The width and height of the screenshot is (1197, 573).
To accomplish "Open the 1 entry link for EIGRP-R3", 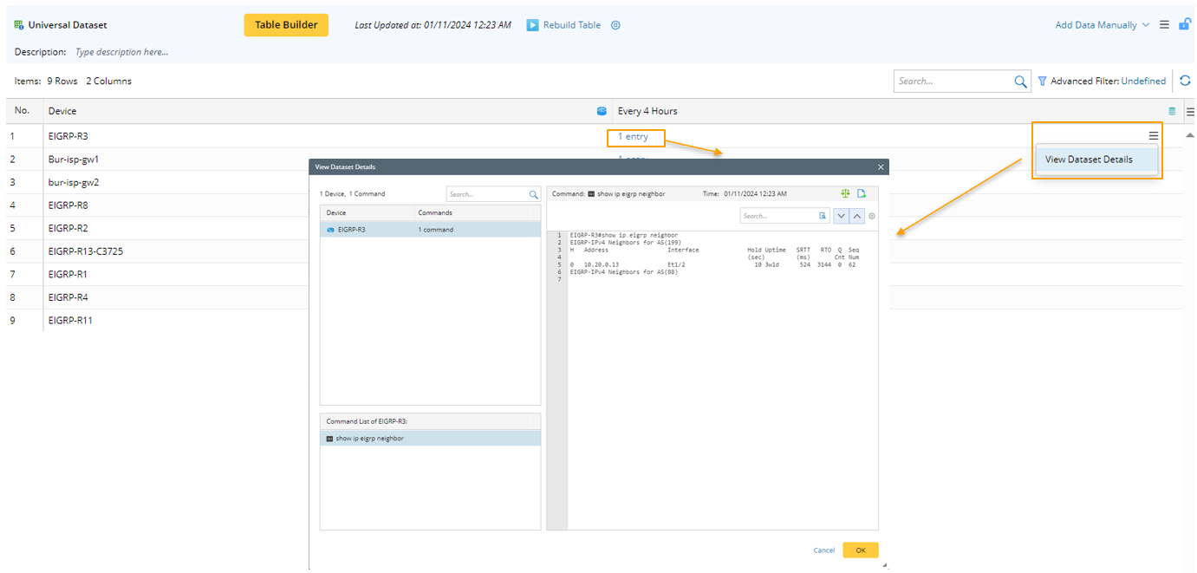I will point(633,137).
